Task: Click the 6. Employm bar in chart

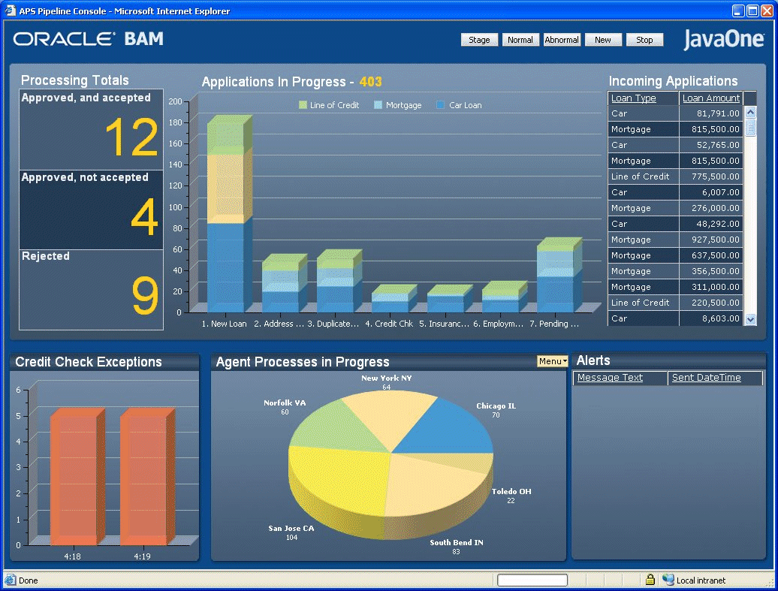Action: [504, 297]
